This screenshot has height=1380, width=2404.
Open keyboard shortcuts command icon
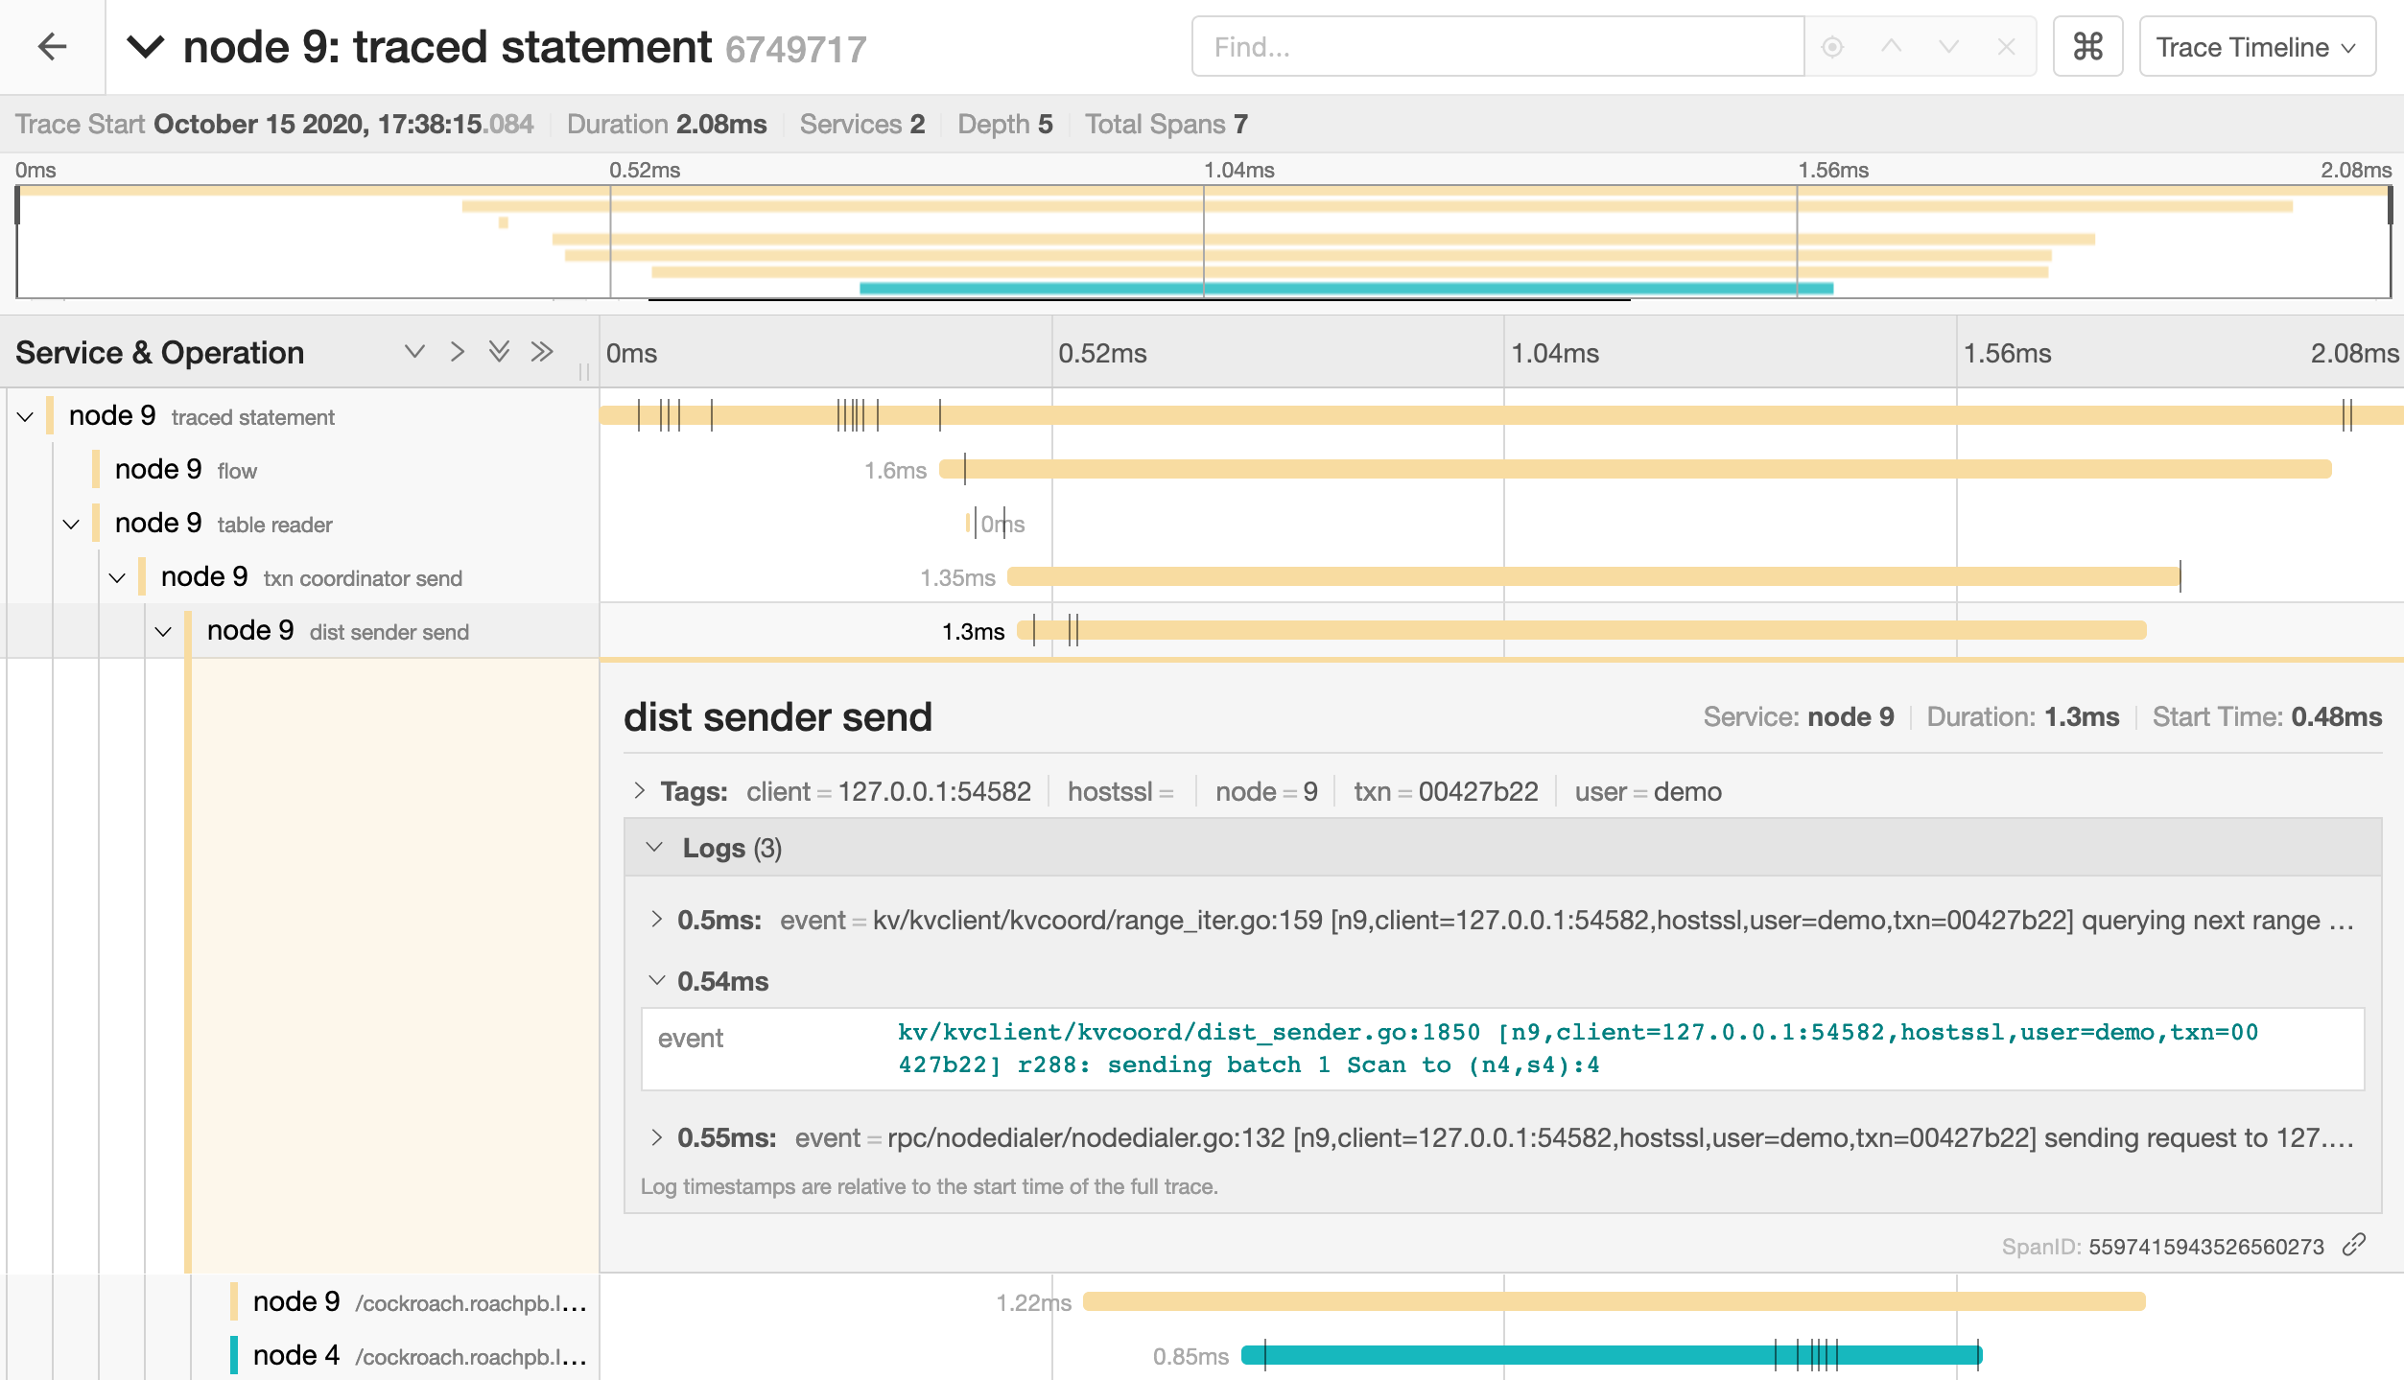coord(2087,46)
